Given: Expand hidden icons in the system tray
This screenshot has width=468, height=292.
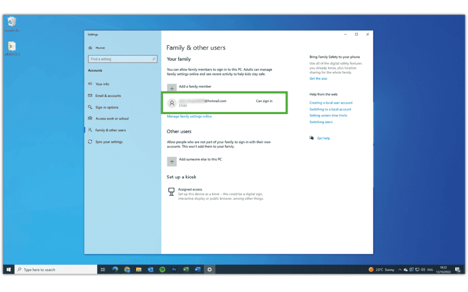Looking at the screenshot, I should click(400, 269).
